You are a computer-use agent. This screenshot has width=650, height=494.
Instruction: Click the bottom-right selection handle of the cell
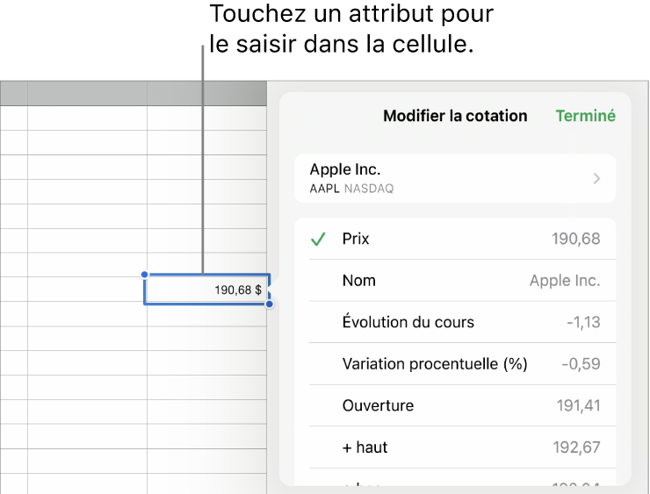tap(270, 304)
